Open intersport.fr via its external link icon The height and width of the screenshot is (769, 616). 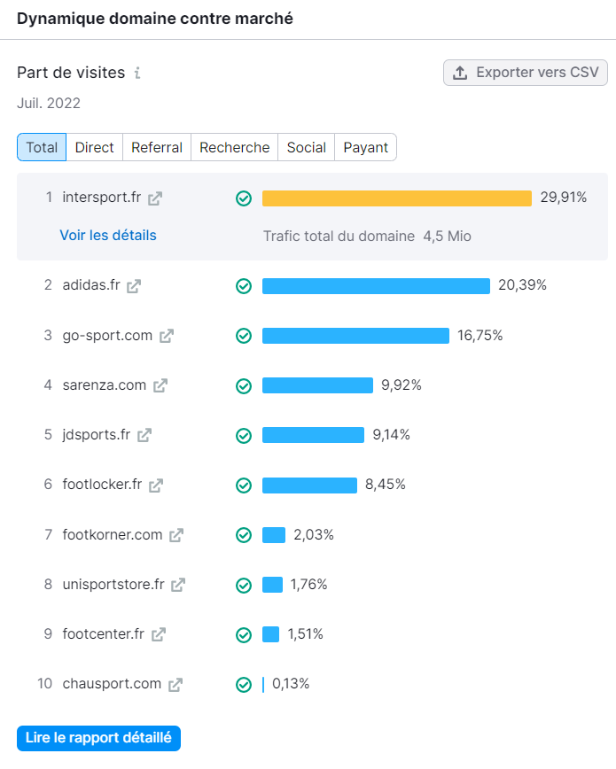tap(156, 198)
